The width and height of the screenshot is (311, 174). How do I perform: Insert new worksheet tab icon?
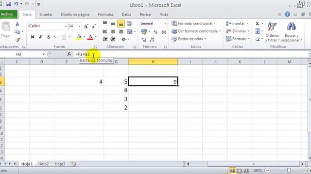tap(73, 164)
